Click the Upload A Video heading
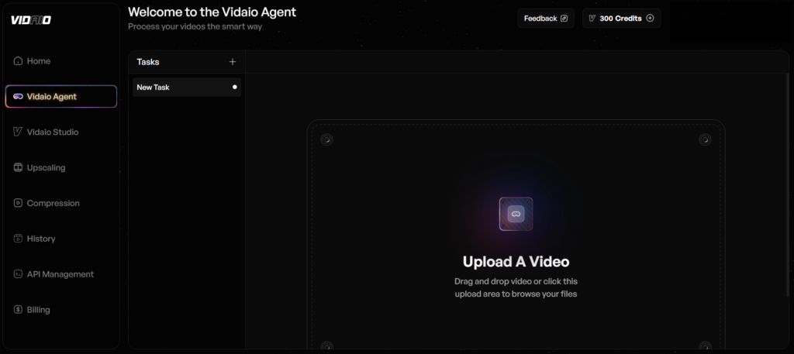This screenshot has height=354, width=794. pos(516,262)
